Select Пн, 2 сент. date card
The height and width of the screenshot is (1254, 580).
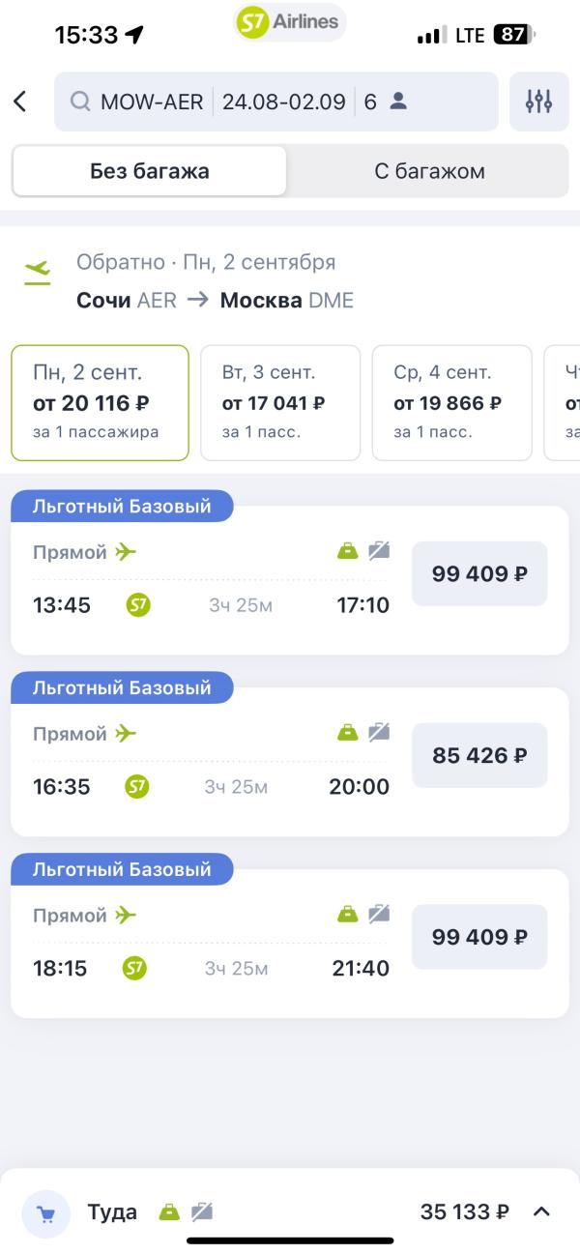coord(100,402)
